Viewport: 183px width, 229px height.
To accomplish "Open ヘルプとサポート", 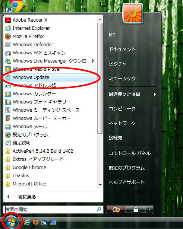I will (127, 182).
